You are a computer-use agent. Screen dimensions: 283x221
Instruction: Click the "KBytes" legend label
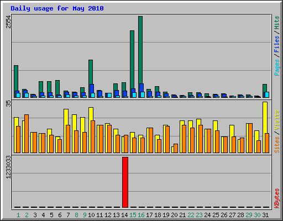point(277,198)
